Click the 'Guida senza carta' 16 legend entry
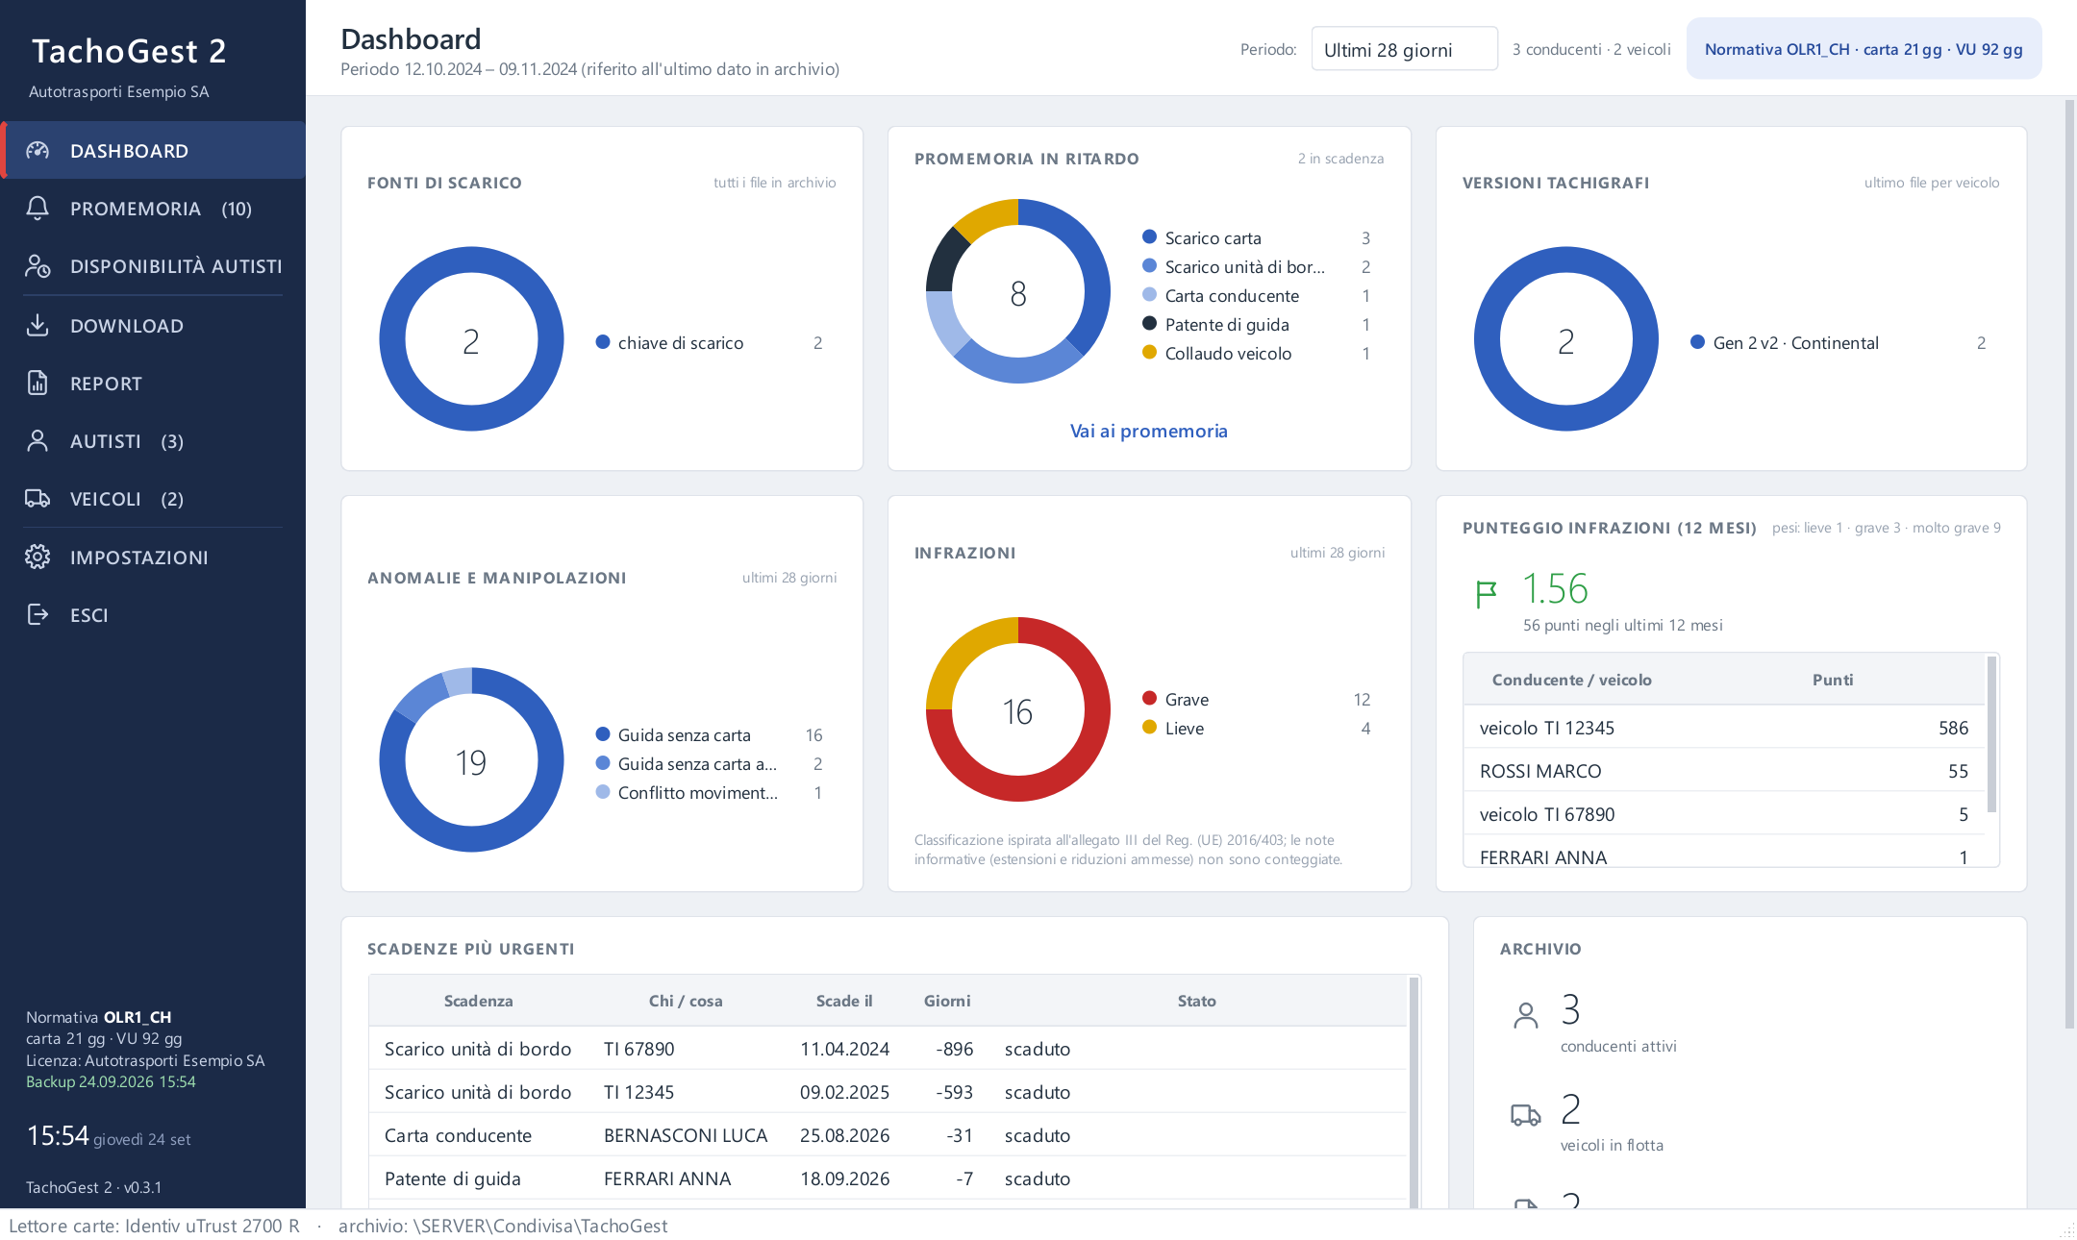This screenshot has height=1240, width=2077. pos(709,735)
